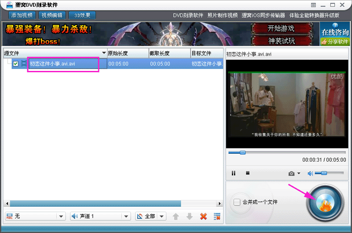Mute the preview with the speaker icon
The image size is (352, 233).
310,173
